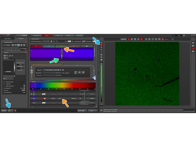Click the HyD 3 red color swatch
The width and height of the screenshot is (196, 147).
31,103
